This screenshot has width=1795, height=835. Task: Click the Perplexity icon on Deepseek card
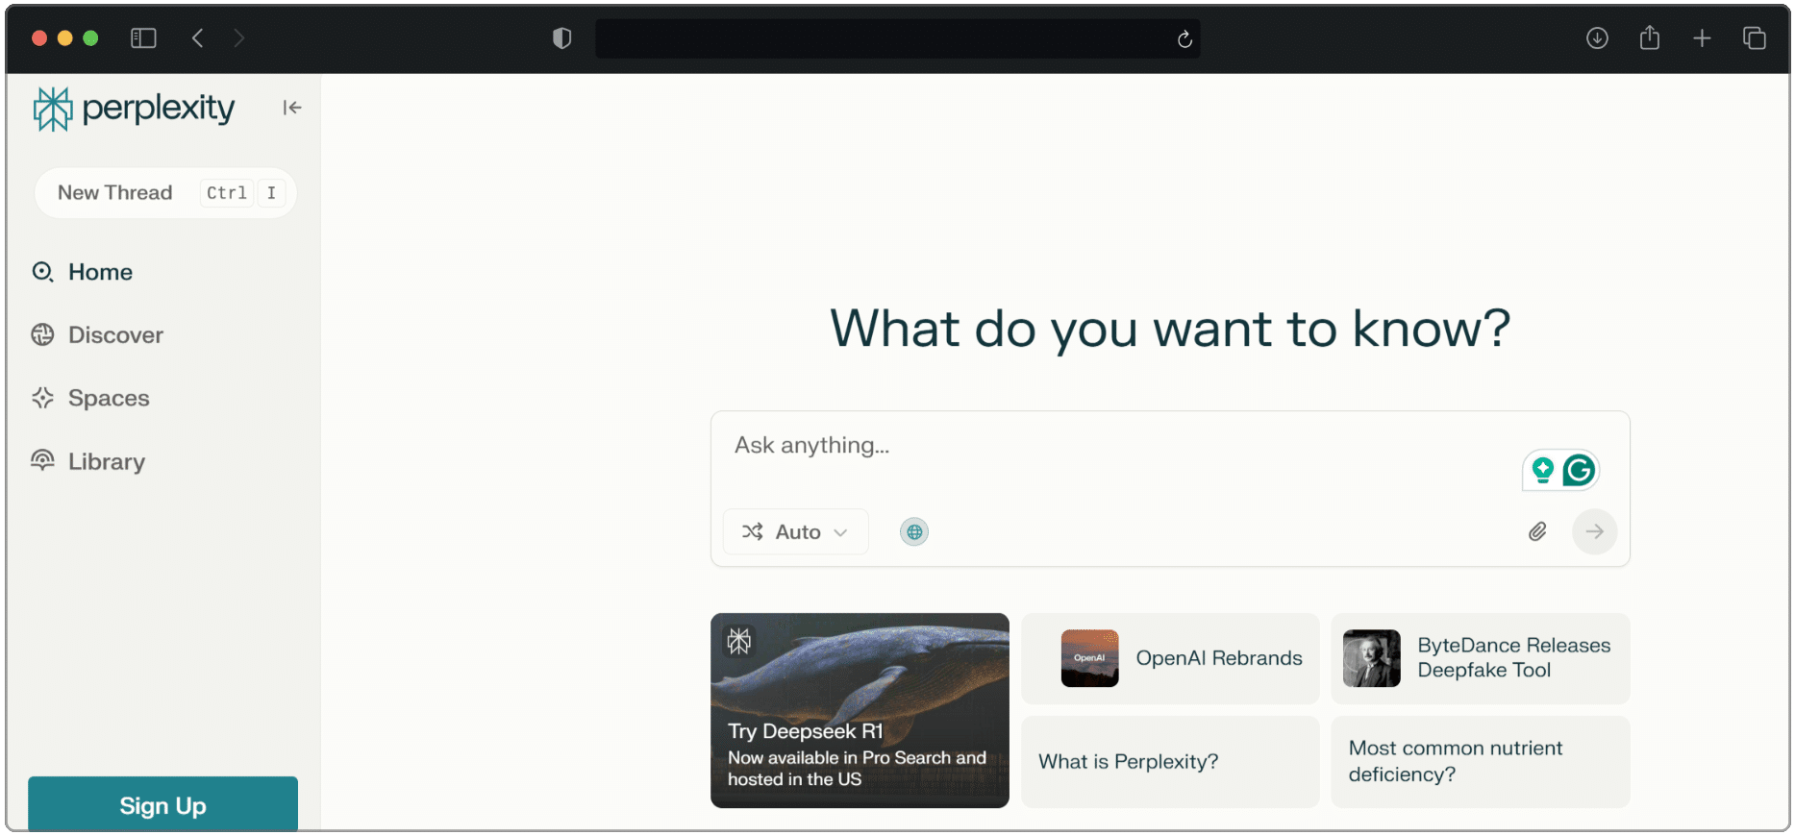739,641
